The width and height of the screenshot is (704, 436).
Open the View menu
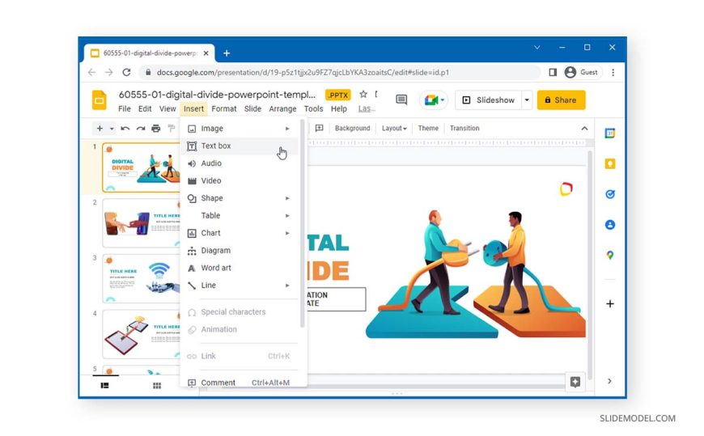tap(168, 108)
